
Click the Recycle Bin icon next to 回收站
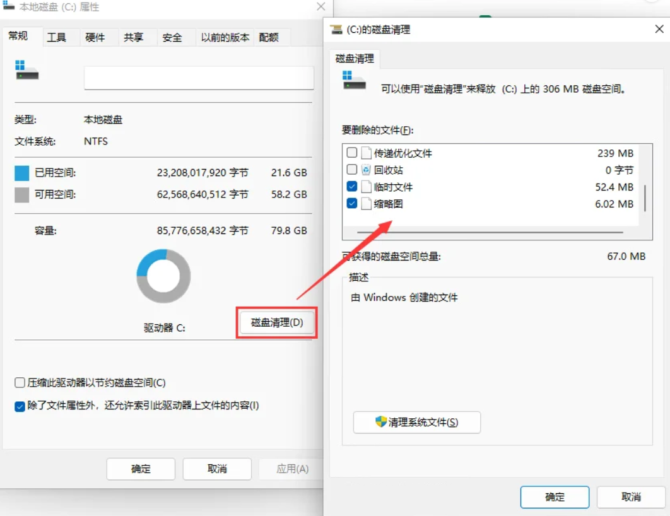366,170
